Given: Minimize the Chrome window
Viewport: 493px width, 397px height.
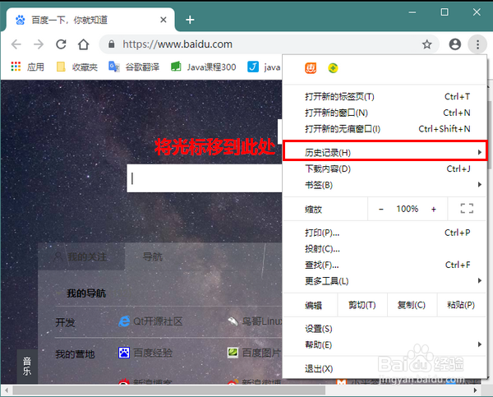Looking at the screenshot, I should 412,12.
